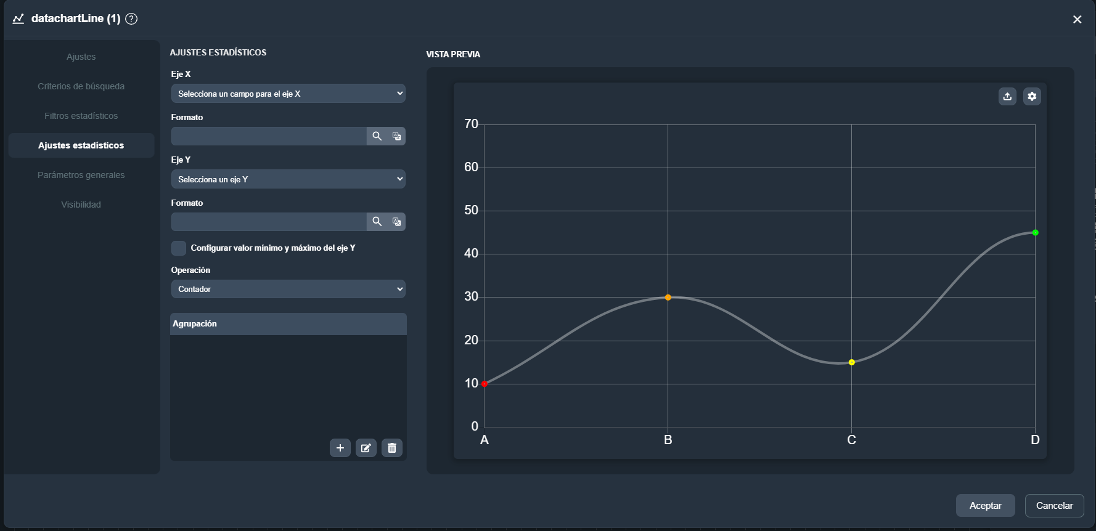1096x531 pixels.
Task: Click the help question mark icon
Action: click(x=131, y=18)
